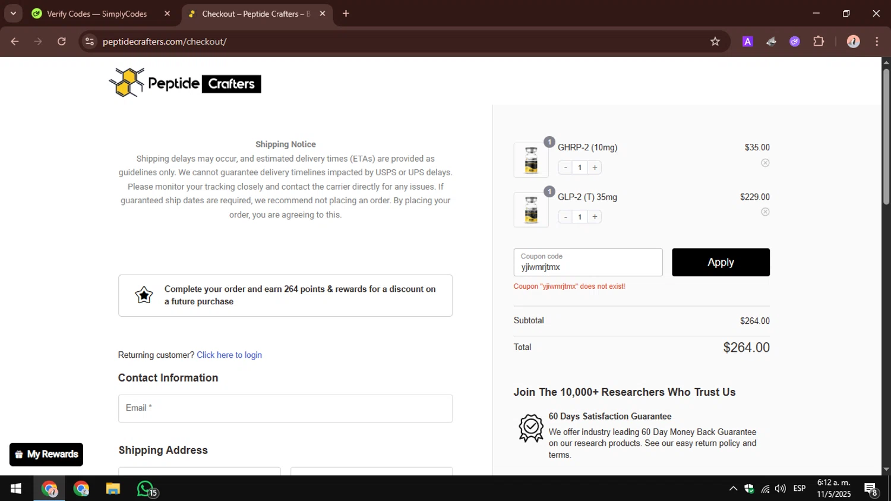
Task: Bookmark this page with star icon
Action: point(715,42)
